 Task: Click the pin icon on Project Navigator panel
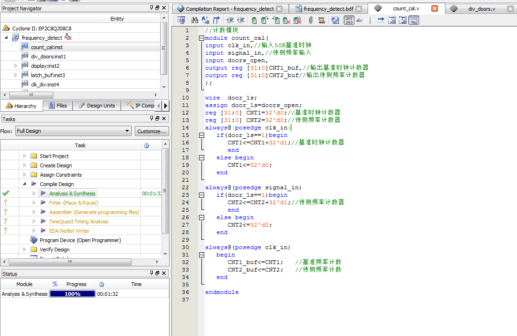pos(151,8)
